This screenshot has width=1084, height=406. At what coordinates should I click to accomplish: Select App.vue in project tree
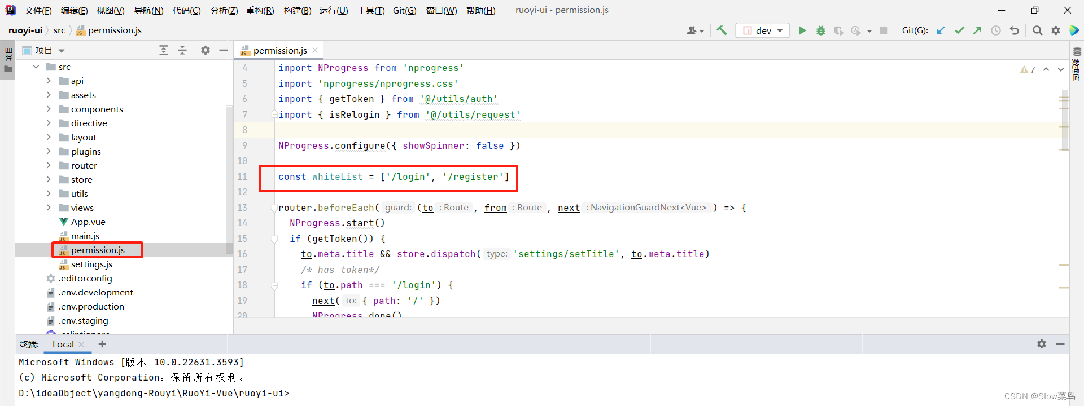(88, 222)
